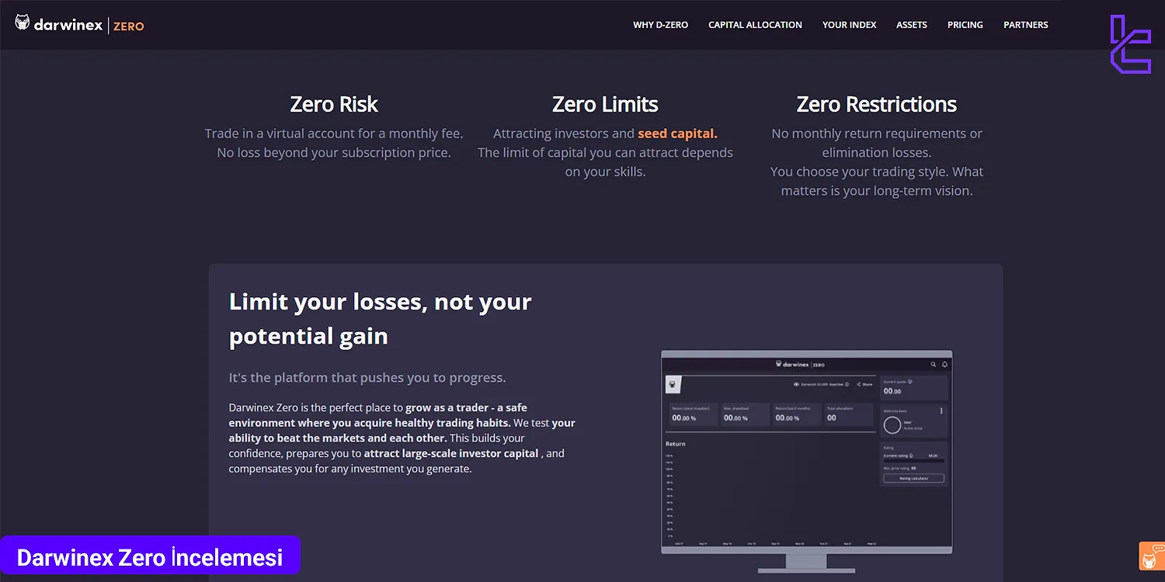1165x582 pixels.
Task: Click the search icon in dashboard mockup
Action: click(934, 365)
